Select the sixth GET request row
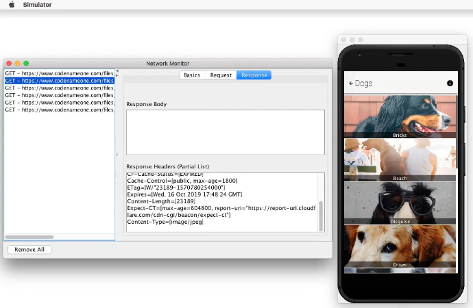The width and height of the screenshot is (473, 308). 60,110
